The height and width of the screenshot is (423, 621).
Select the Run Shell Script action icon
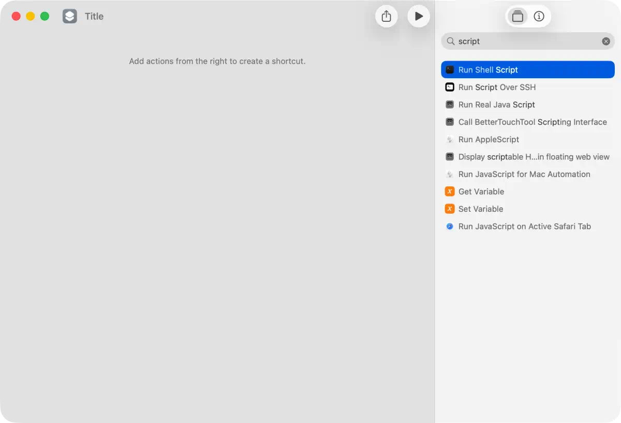click(x=450, y=69)
